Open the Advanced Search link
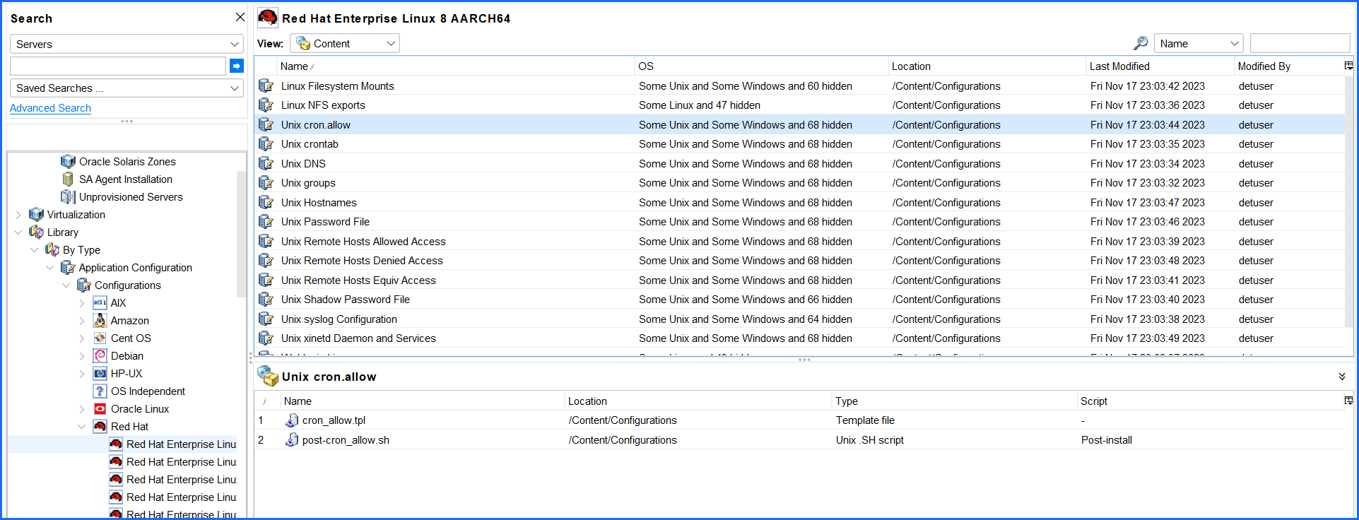The height and width of the screenshot is (520, 1359). (x=50, y=108)
